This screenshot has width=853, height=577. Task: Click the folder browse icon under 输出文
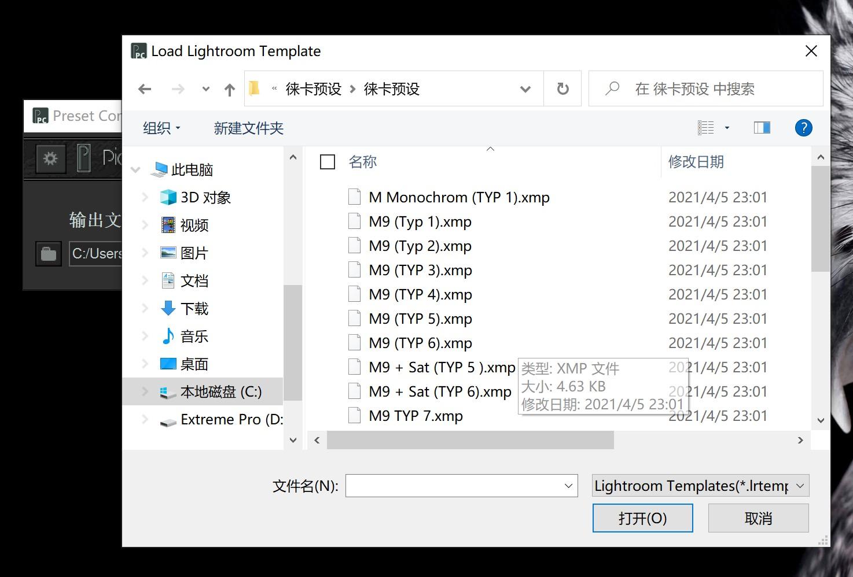(x=48, y=254)
